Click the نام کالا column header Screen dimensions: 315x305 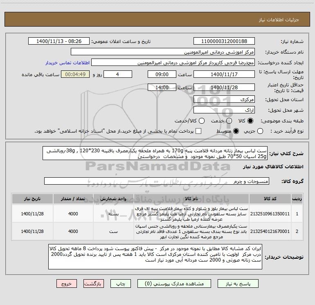coord(191,199)
